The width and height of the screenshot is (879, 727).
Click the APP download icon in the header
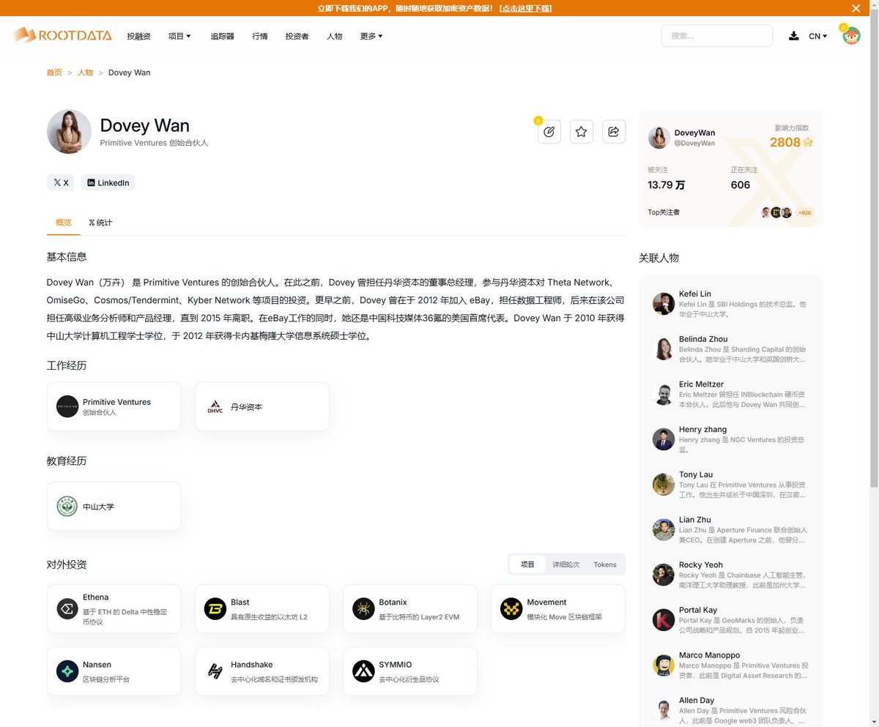pos(794,35)
